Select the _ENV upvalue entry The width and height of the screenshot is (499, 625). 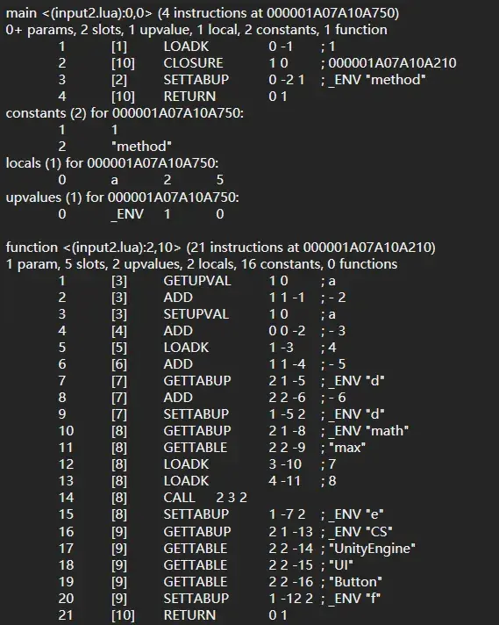click(141, 214)
